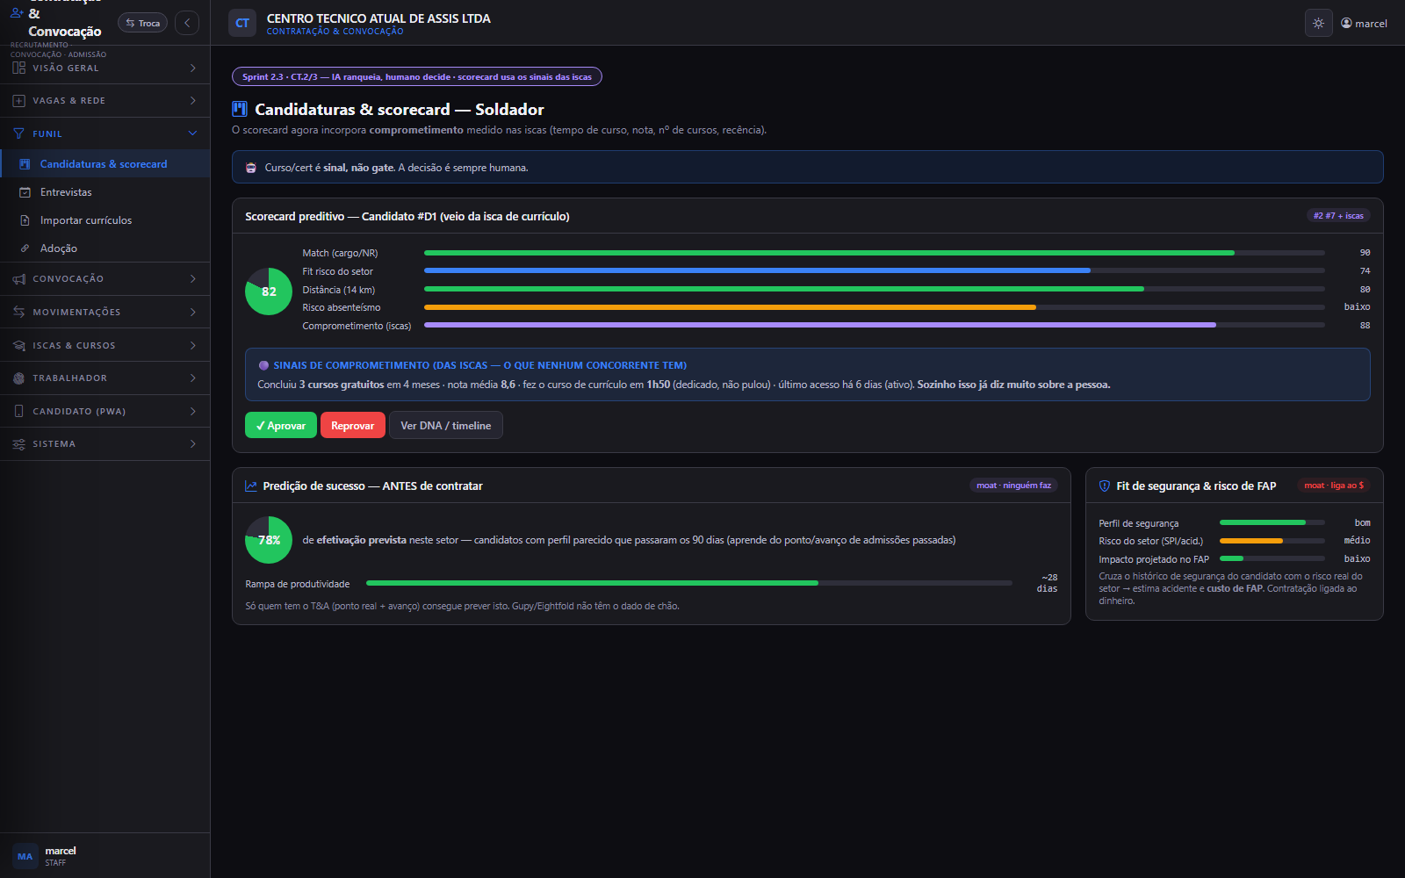Viewport: 1405px width, 878px height.
Task: Click the 'moat · ninguém faz' tag
Action: click(1013, 486)
